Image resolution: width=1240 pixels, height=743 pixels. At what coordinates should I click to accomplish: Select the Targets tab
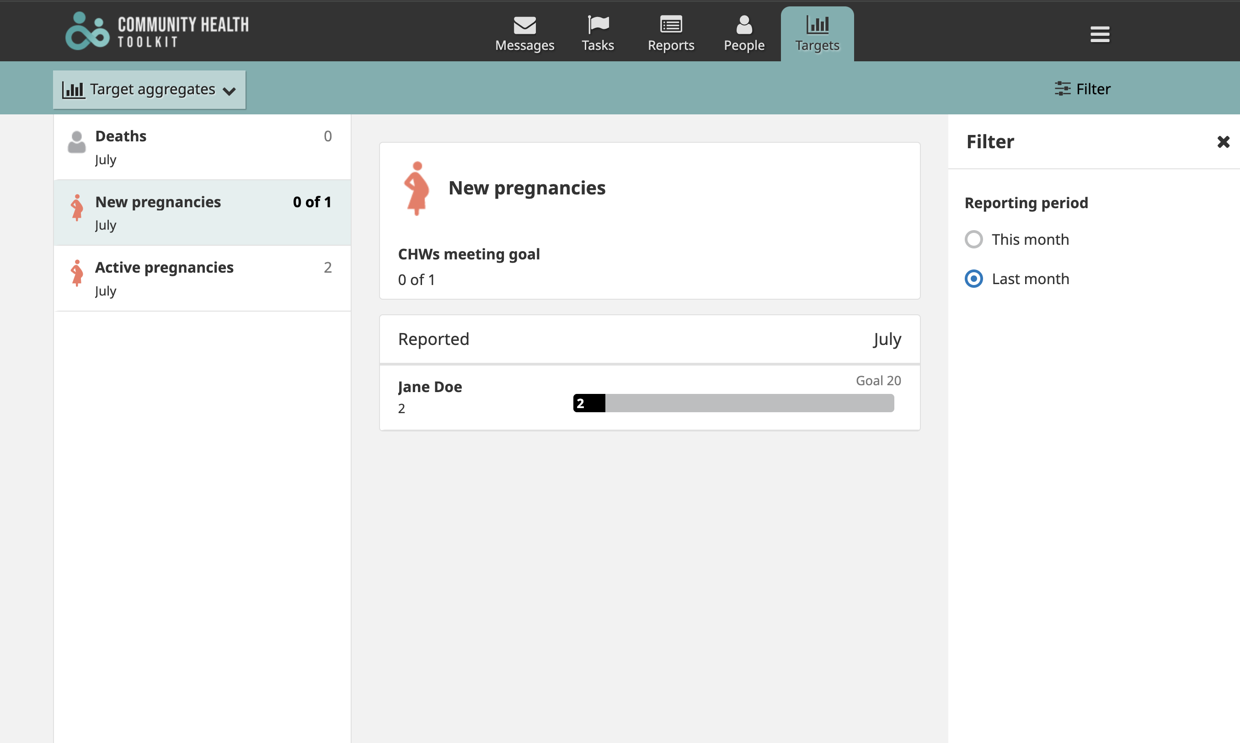[x=817, y=34]
